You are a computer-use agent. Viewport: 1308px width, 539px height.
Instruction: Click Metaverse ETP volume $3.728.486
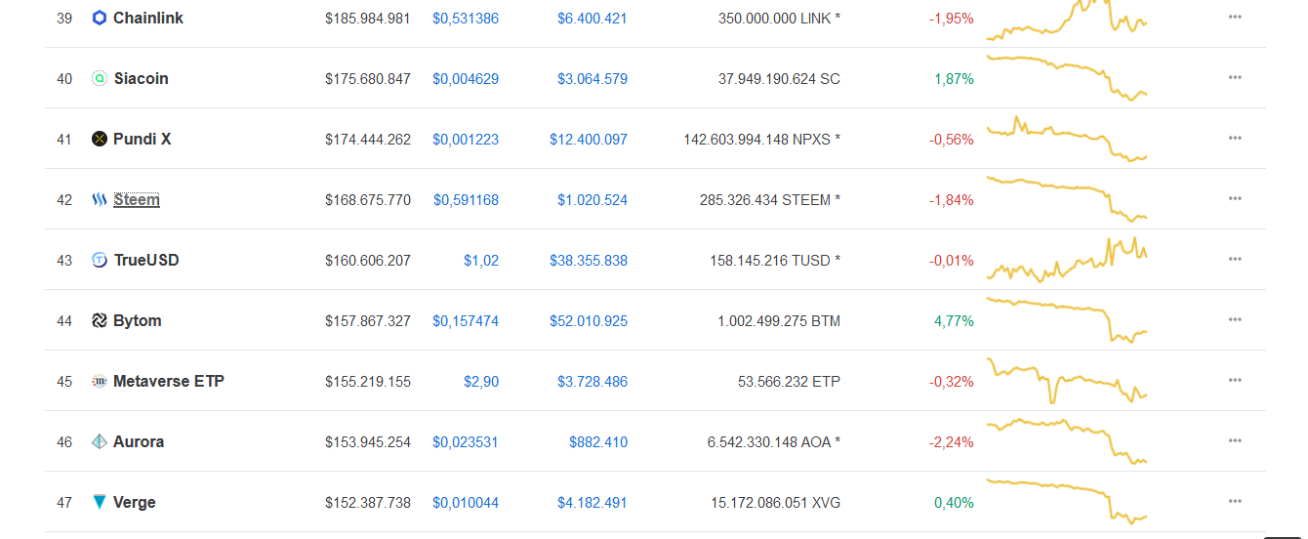[593, 382]
